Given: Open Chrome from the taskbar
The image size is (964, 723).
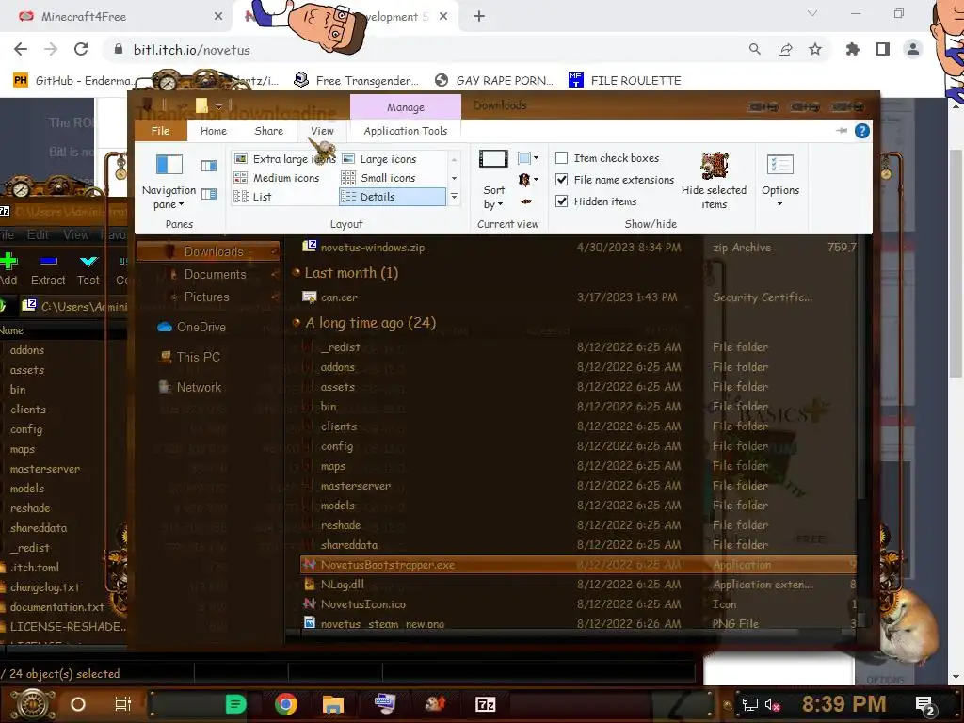Looking at the screenshot, I should [286, 704].
